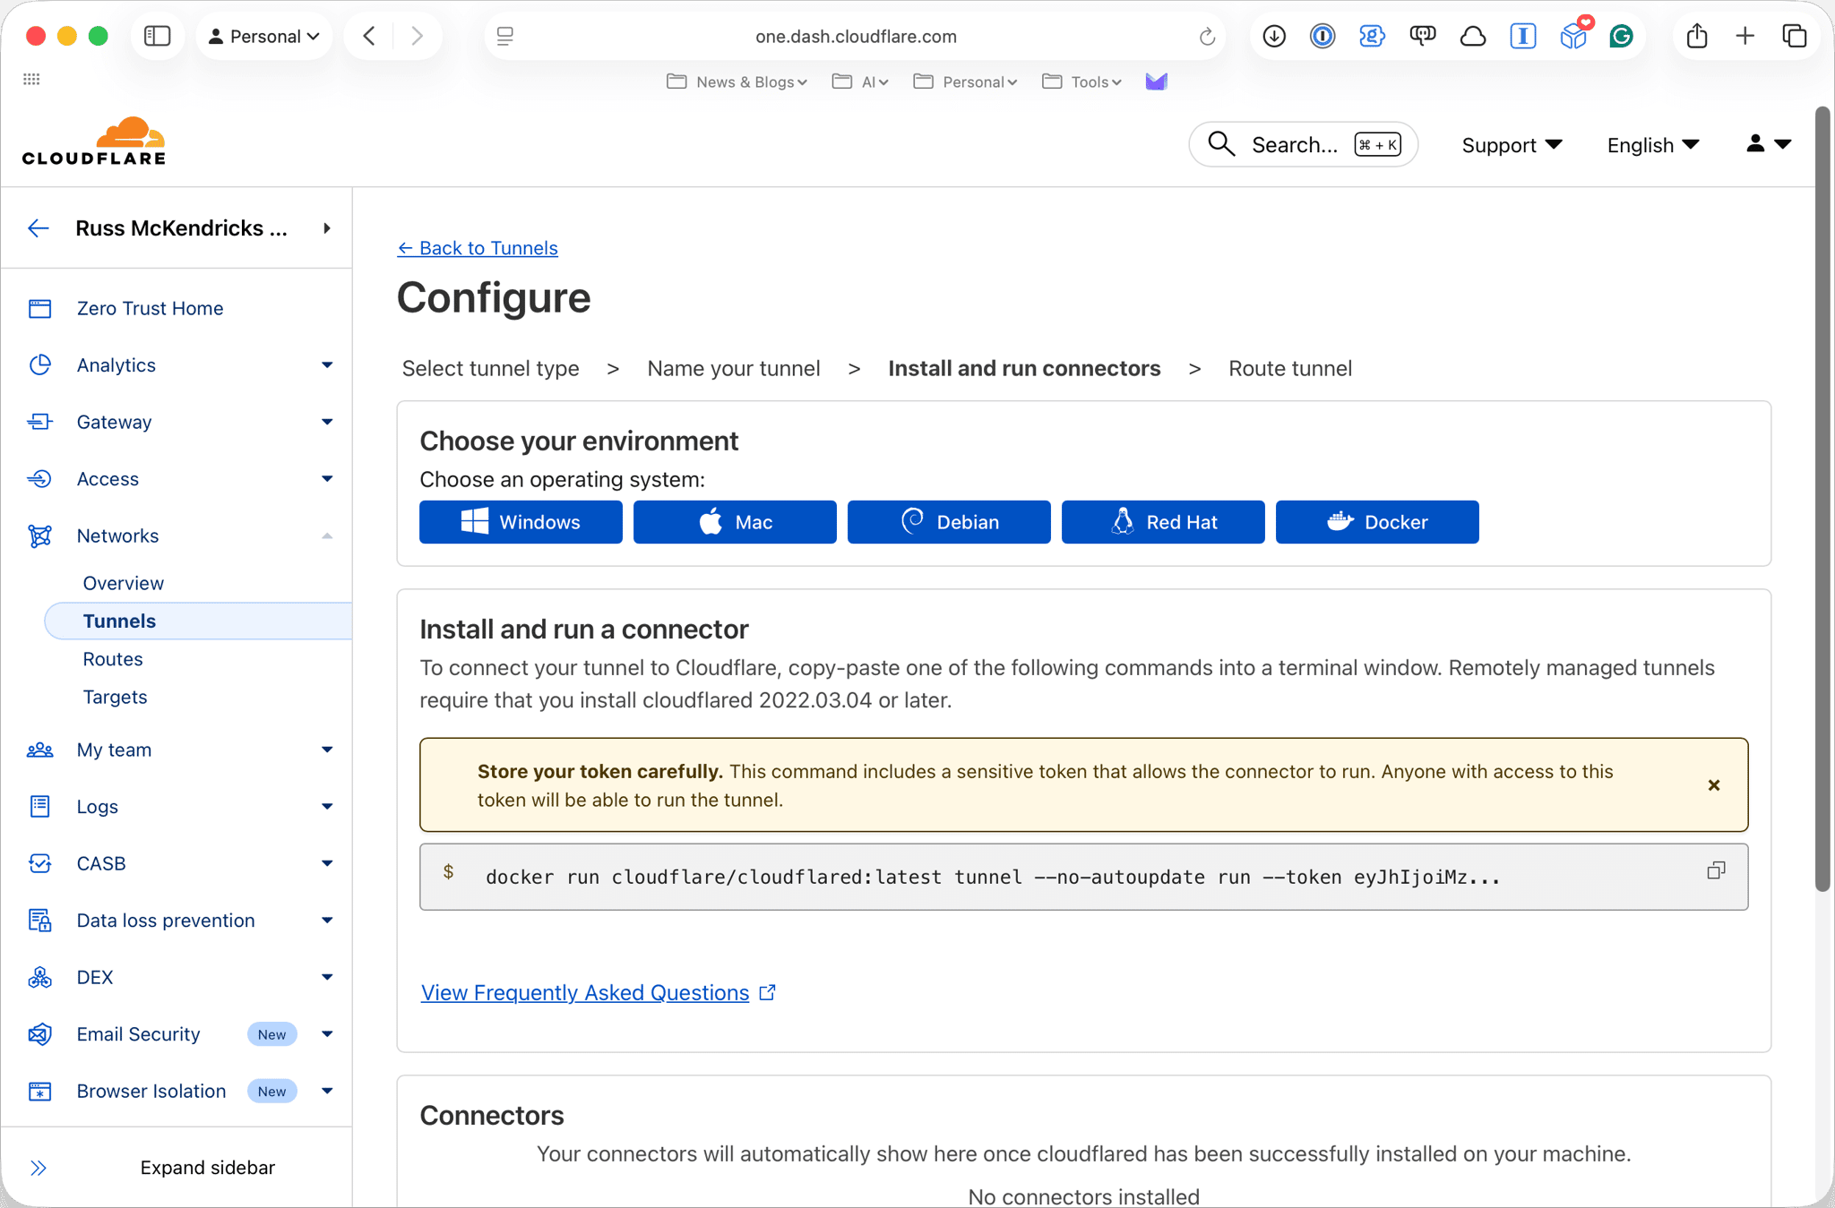Click the CASB sidebar icon
Screen dimensions: 1835x1208
click(x=40, y=863)
